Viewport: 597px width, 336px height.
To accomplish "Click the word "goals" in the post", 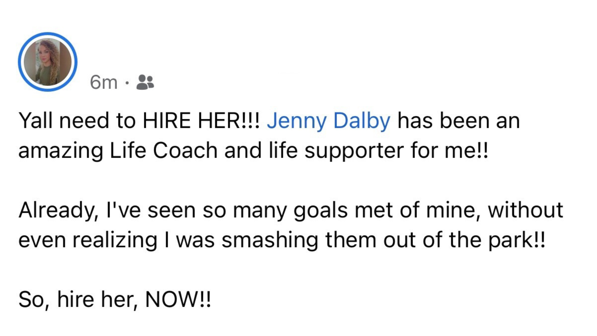I will [x=321, y=210].
